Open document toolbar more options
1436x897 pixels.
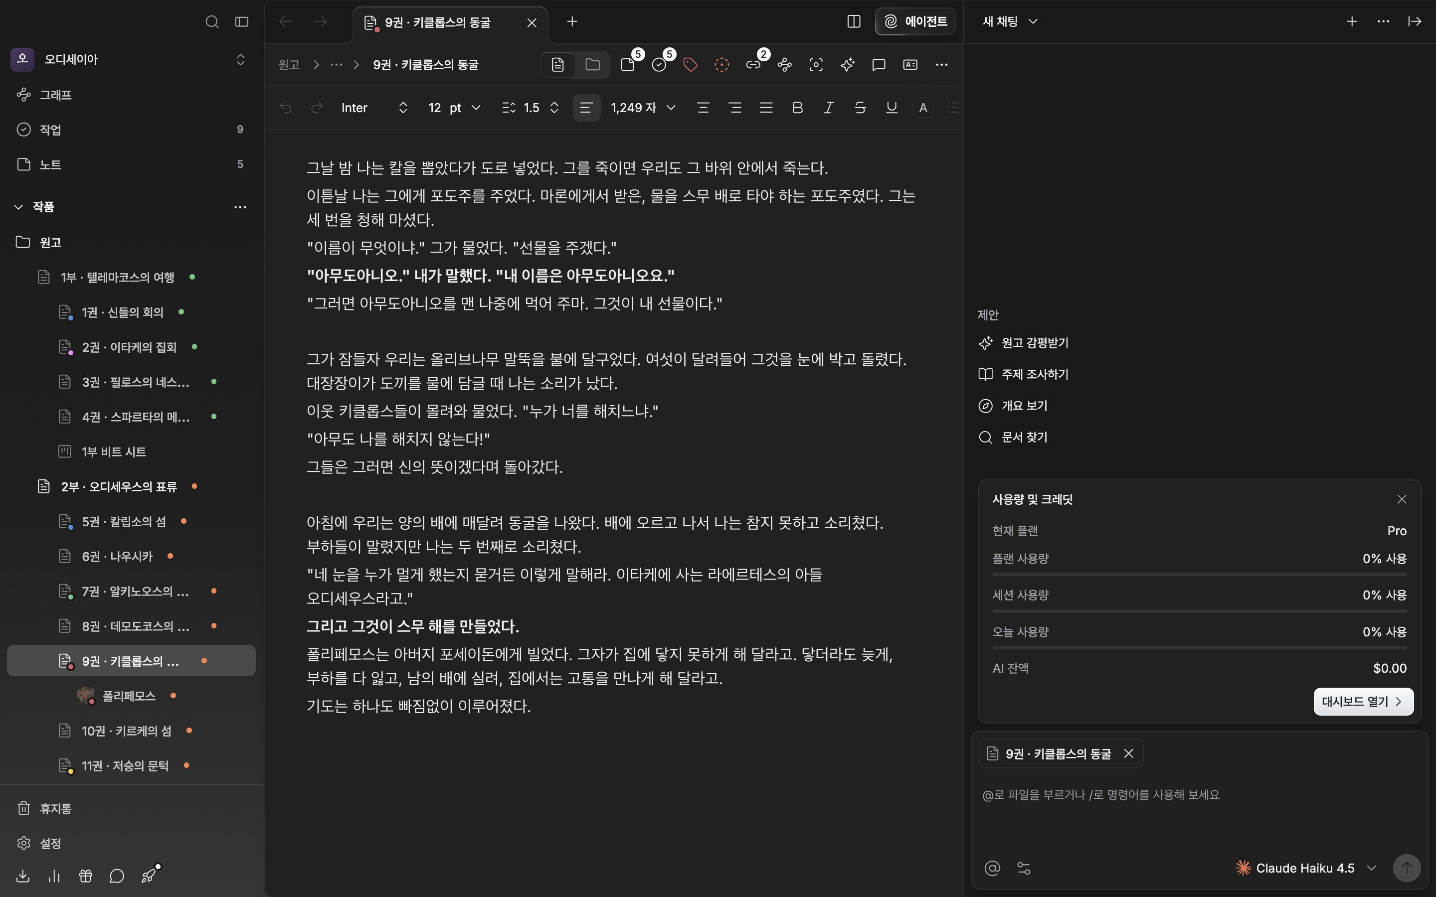coord(942,65)
